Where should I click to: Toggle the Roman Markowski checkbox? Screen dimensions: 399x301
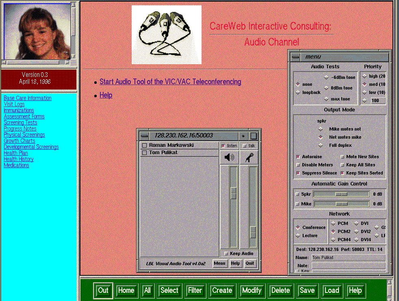click(145, 145)
